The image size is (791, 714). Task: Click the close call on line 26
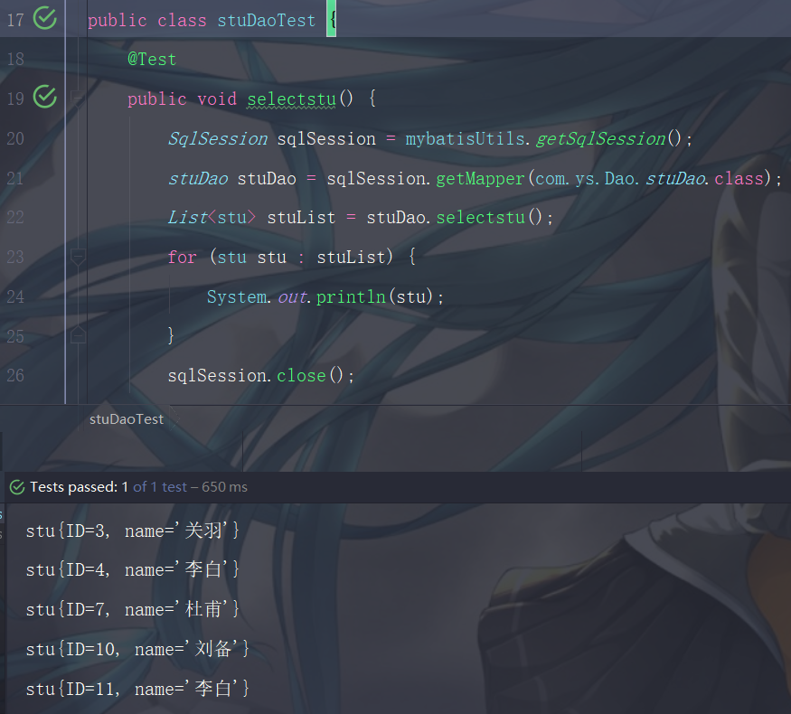(x=301, y=376)
